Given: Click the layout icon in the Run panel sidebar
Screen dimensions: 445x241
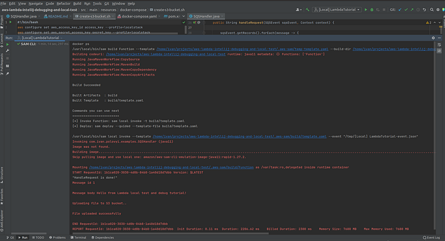Looking at the screenshot, I should click(8, 66).
